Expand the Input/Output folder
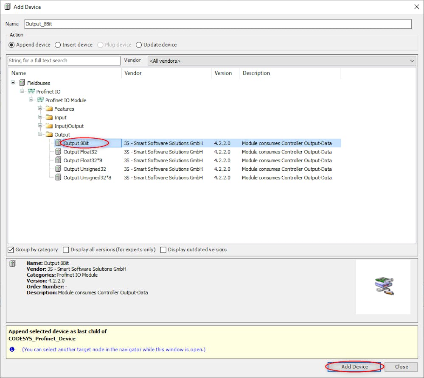The width and height of the screenshot is (424, 378). (x=40, y=125)
